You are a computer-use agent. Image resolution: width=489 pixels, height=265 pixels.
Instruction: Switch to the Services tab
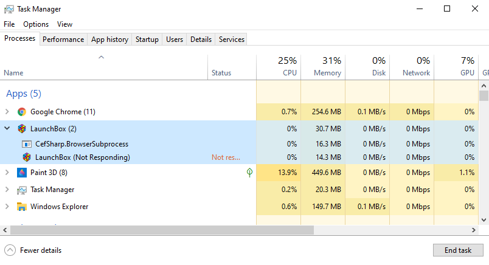click(x=231, y=40)
